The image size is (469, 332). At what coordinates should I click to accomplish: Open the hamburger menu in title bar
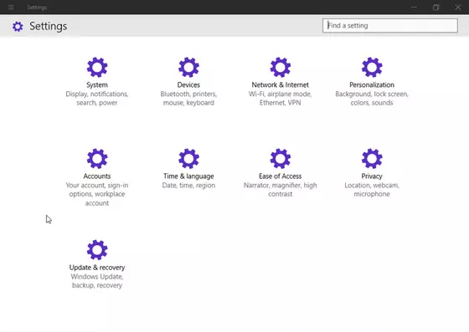point(11,8)
